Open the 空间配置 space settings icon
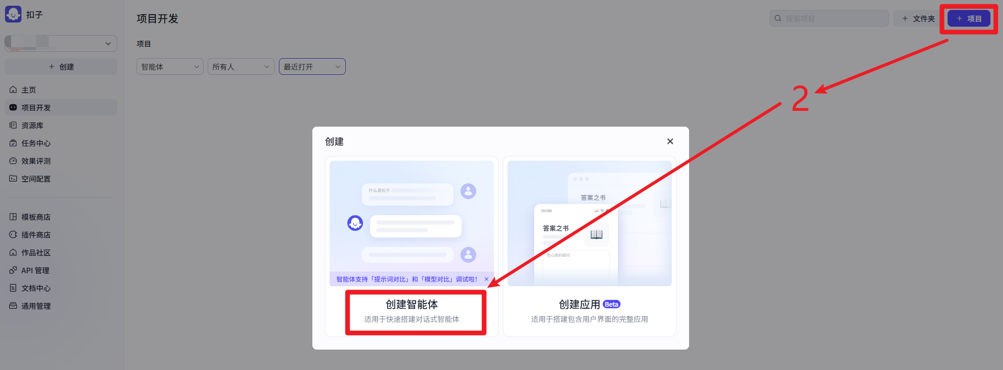 [13, 179]
